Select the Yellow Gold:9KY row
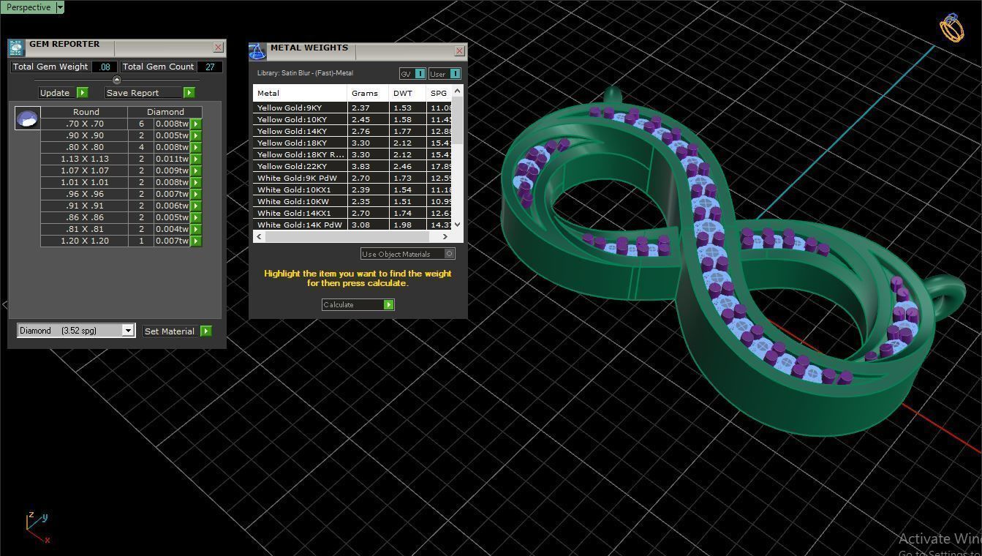Image resolution: width=982 pixels, height=556 pixels. [353, 108]
